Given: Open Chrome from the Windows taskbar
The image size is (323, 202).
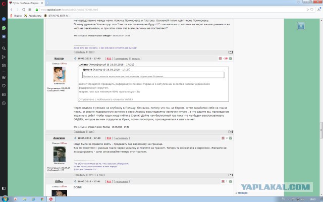Looking at the screenshot, I should click(x=42, y=199).
